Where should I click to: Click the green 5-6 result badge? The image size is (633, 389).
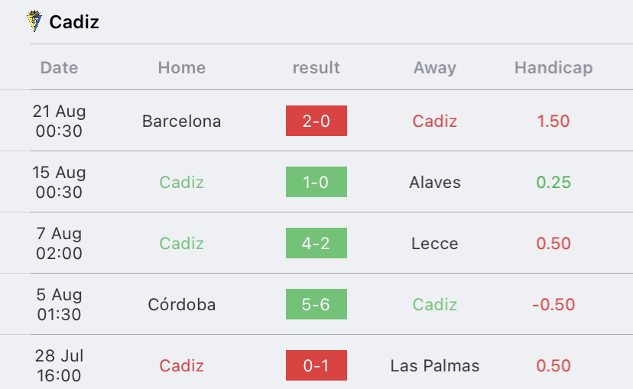[316, 304]
